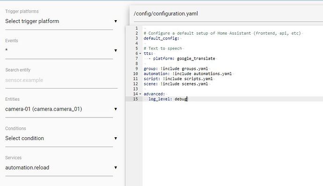Collapse the tts block fold arrow
This screenshot has height=186, width=323.
(140, 53)
